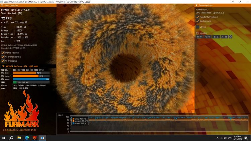This screenshot has height=141, width=251.
Task: Open the OSI bgcolor color swatch
Action: tap(230, 37)
